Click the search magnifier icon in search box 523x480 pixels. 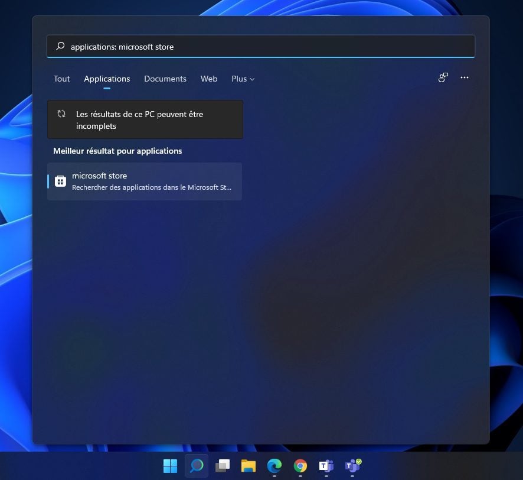pyautogui.click(x=60, y=46)
